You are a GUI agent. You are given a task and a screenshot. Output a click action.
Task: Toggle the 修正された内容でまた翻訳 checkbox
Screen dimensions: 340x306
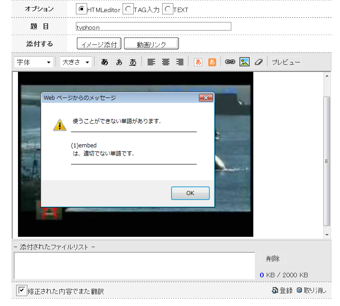[x=22, y=291]
